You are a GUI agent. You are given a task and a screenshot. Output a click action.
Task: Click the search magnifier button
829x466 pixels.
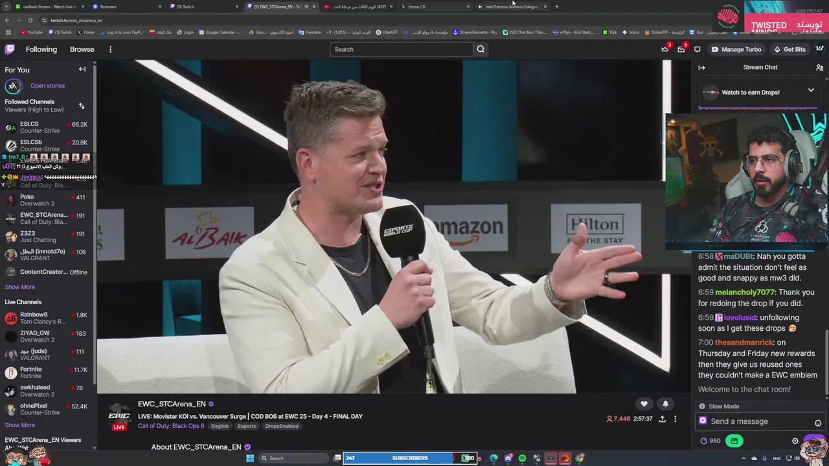pos(481,49)
